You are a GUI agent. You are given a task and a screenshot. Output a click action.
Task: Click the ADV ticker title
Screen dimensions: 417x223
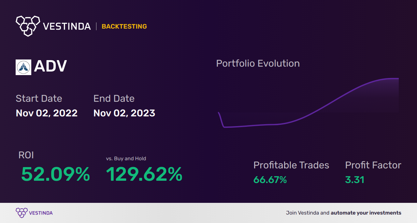pos(50,66)
